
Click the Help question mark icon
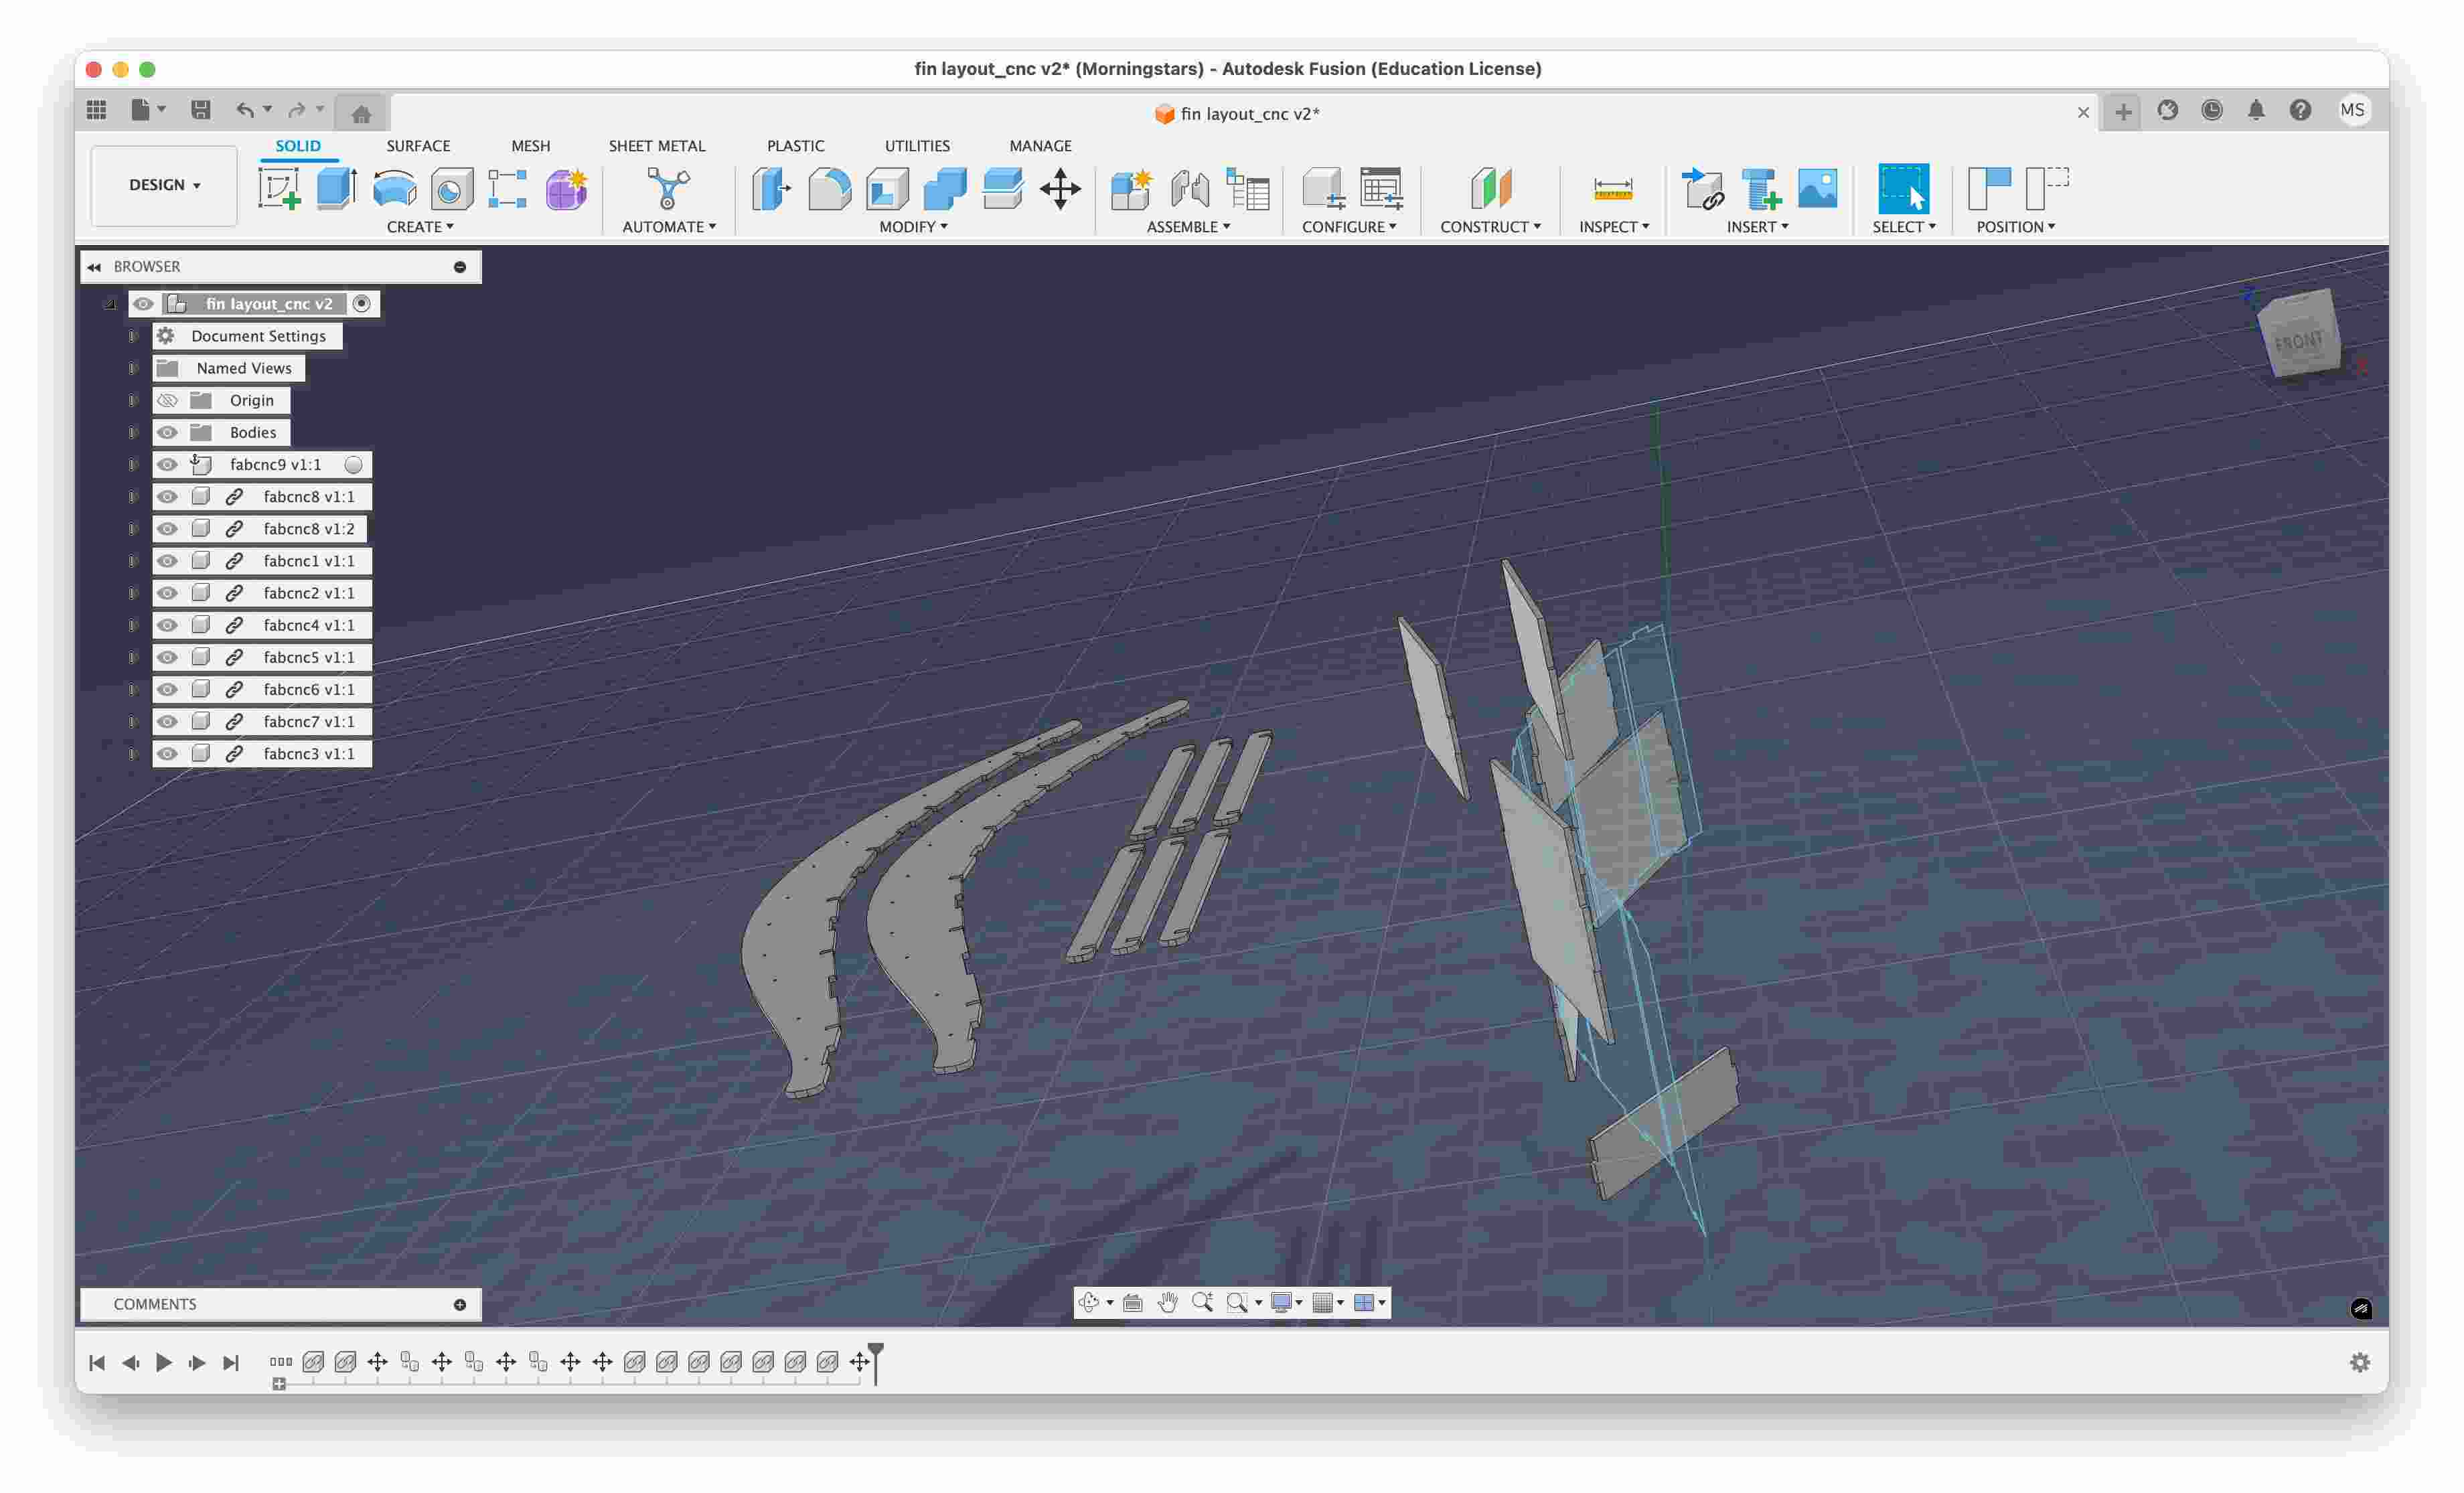click(x=2300, y=110)
